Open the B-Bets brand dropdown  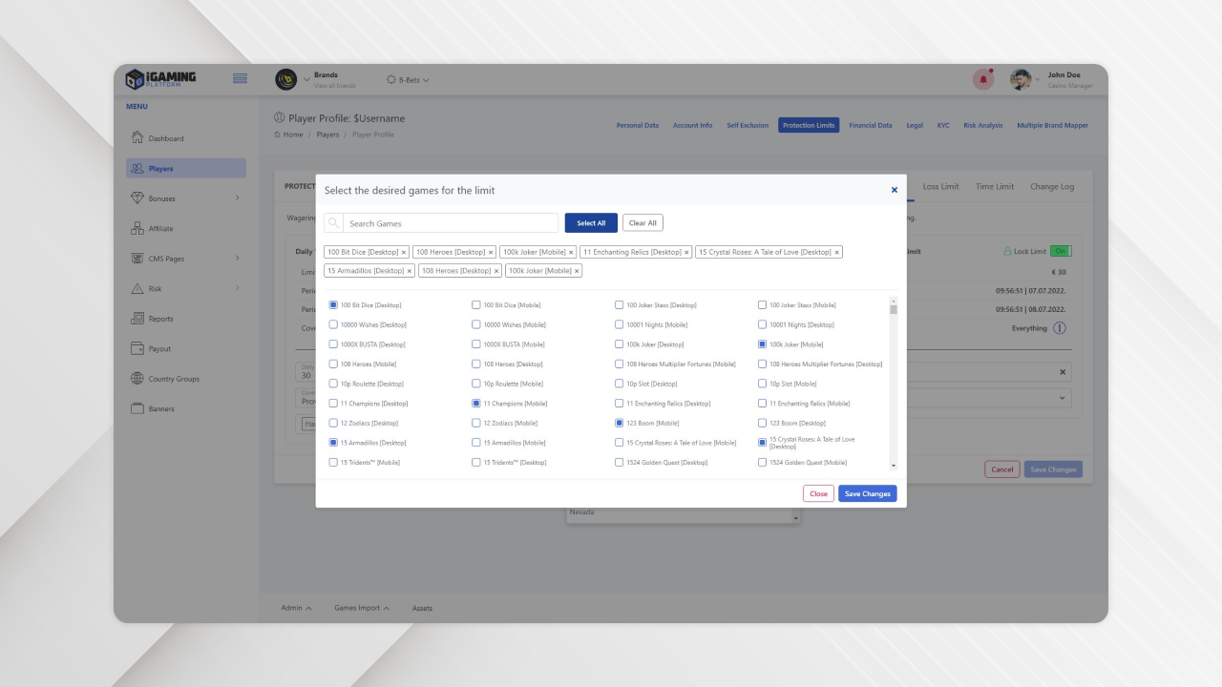point(409,79)
